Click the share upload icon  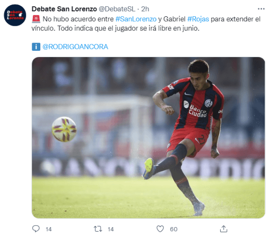click(223, 229)
